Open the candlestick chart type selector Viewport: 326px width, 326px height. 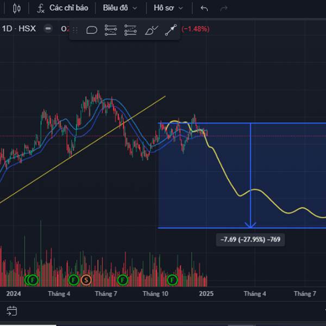[x=17, y=9]
